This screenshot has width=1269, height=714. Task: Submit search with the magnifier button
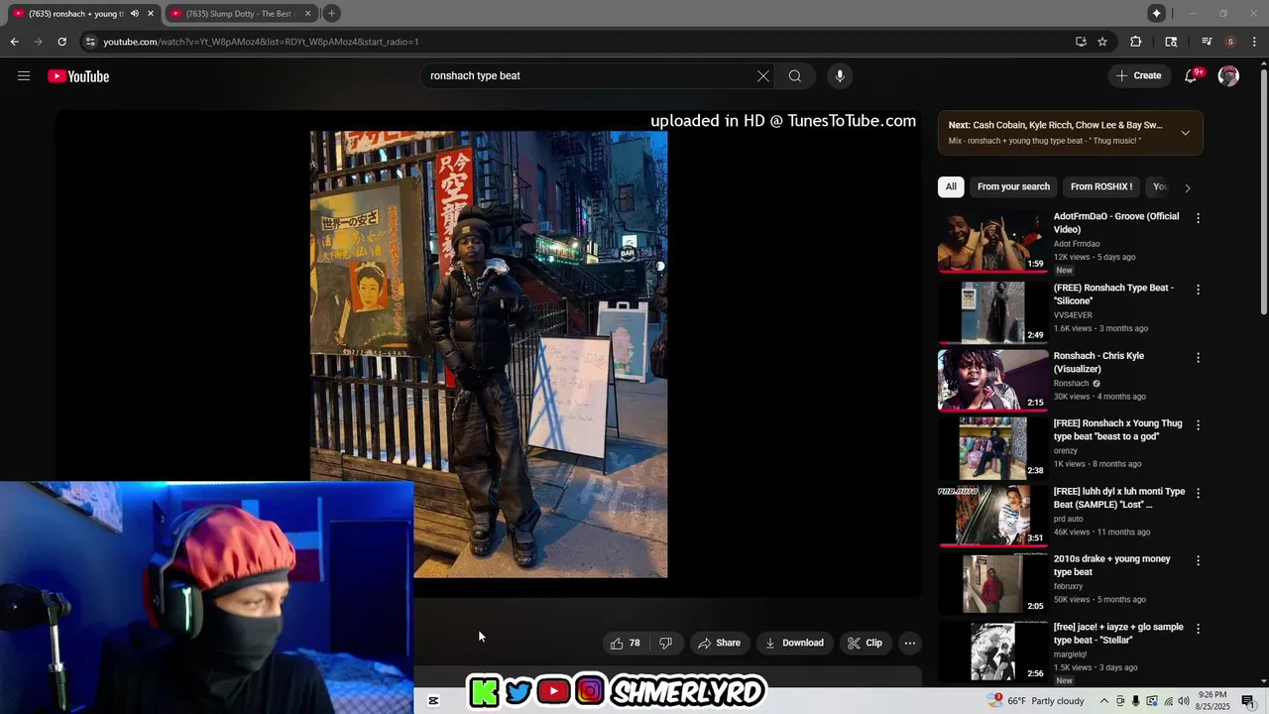click(x=795, y=76)
